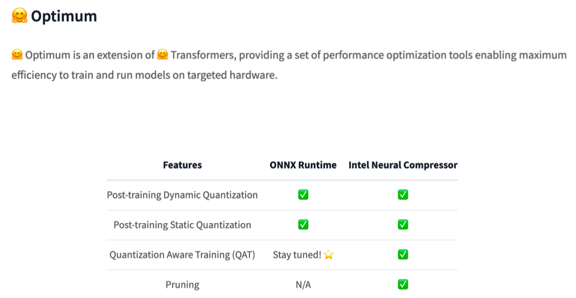The width and height of the screenshot is (576, 298).
Task: Click the hugging face emoji starting the description paragraph
Action: [17, 55]
